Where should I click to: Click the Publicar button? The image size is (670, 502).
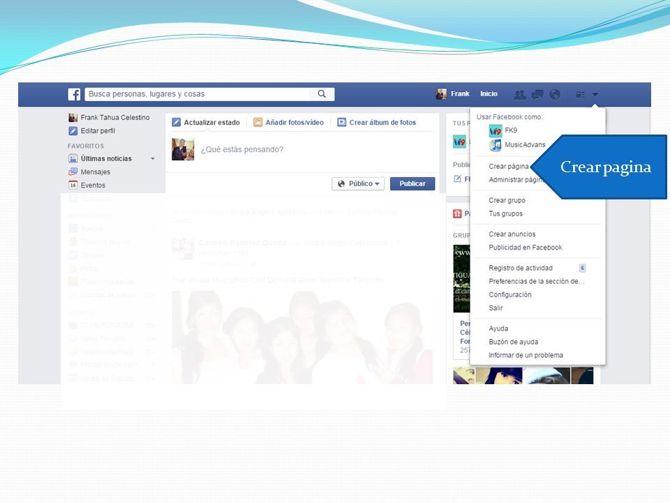click(412, 183)
